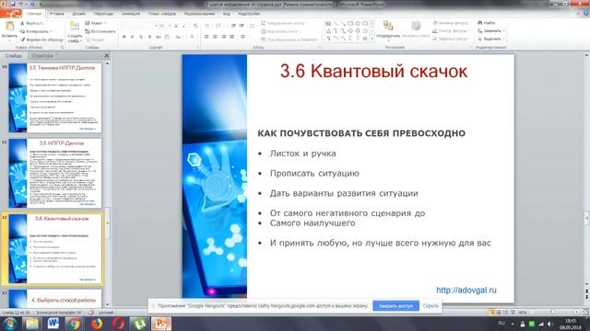The width and height of the screenshot is (590, 331).
Task: Open the Shape Outline (Контур фигуры) dropdown
Action: pos(451,30)
